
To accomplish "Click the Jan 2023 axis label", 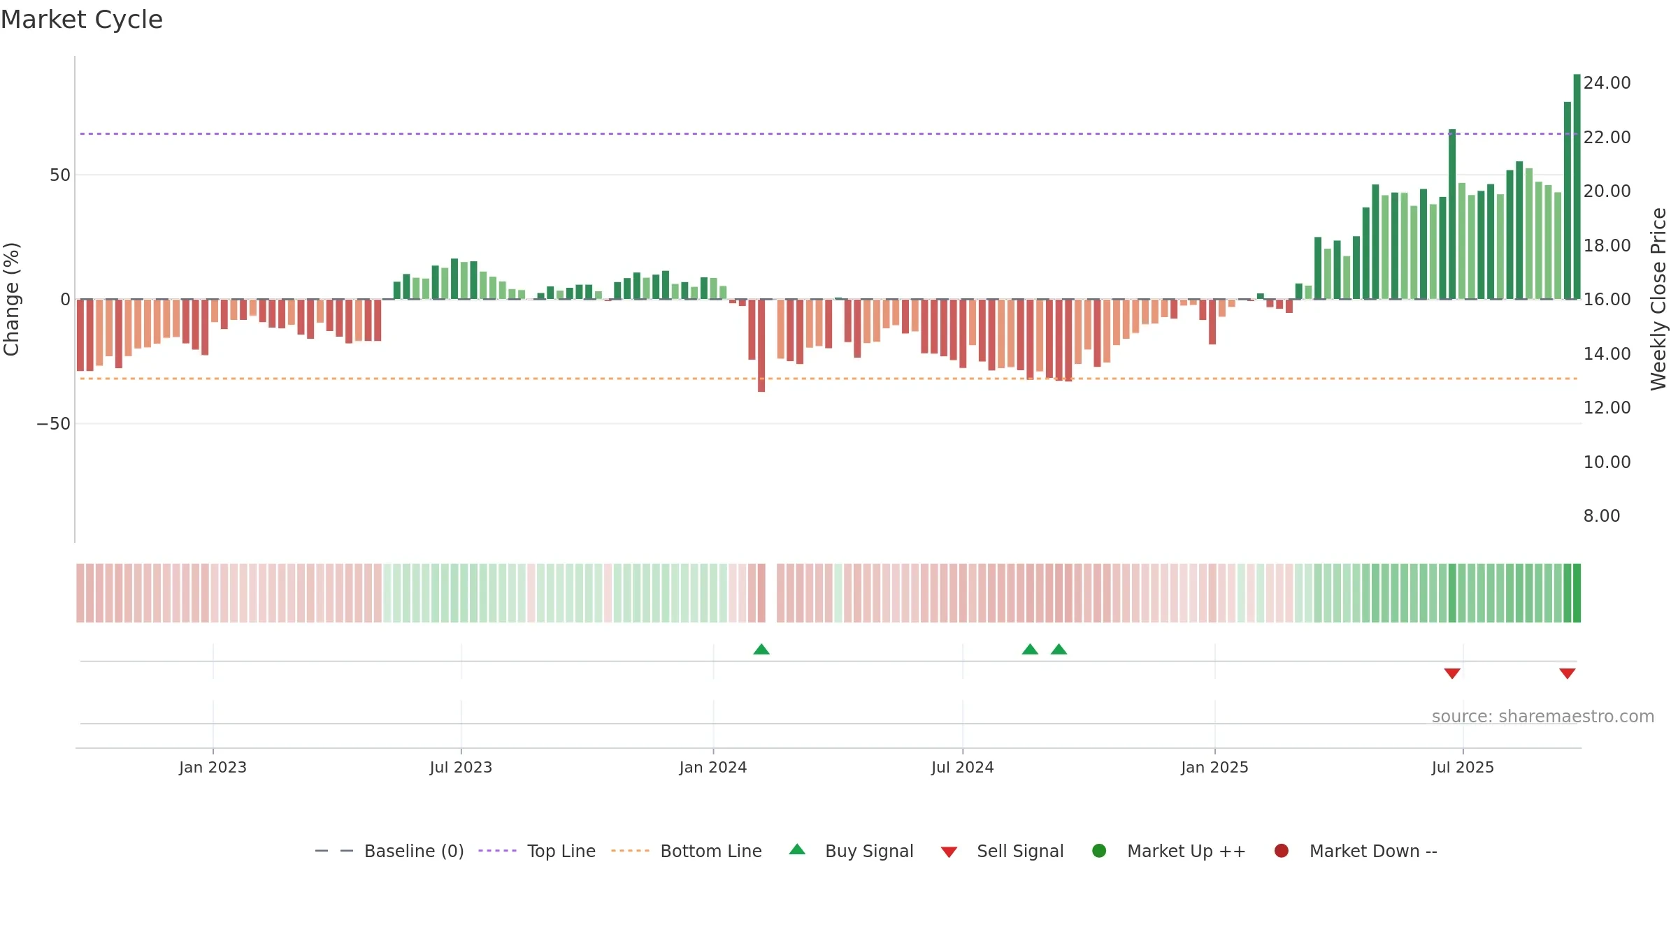I will 213,768.
